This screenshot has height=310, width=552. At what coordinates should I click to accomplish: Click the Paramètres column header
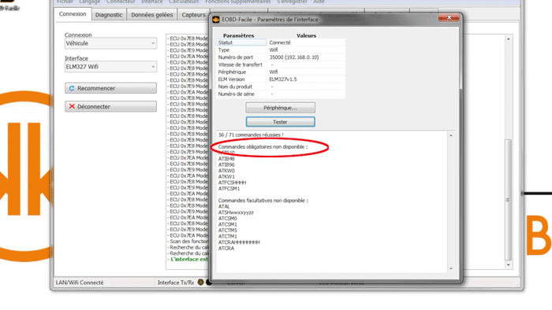point(238,35)
